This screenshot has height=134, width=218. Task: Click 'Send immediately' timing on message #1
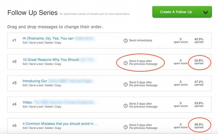point(140,40)
